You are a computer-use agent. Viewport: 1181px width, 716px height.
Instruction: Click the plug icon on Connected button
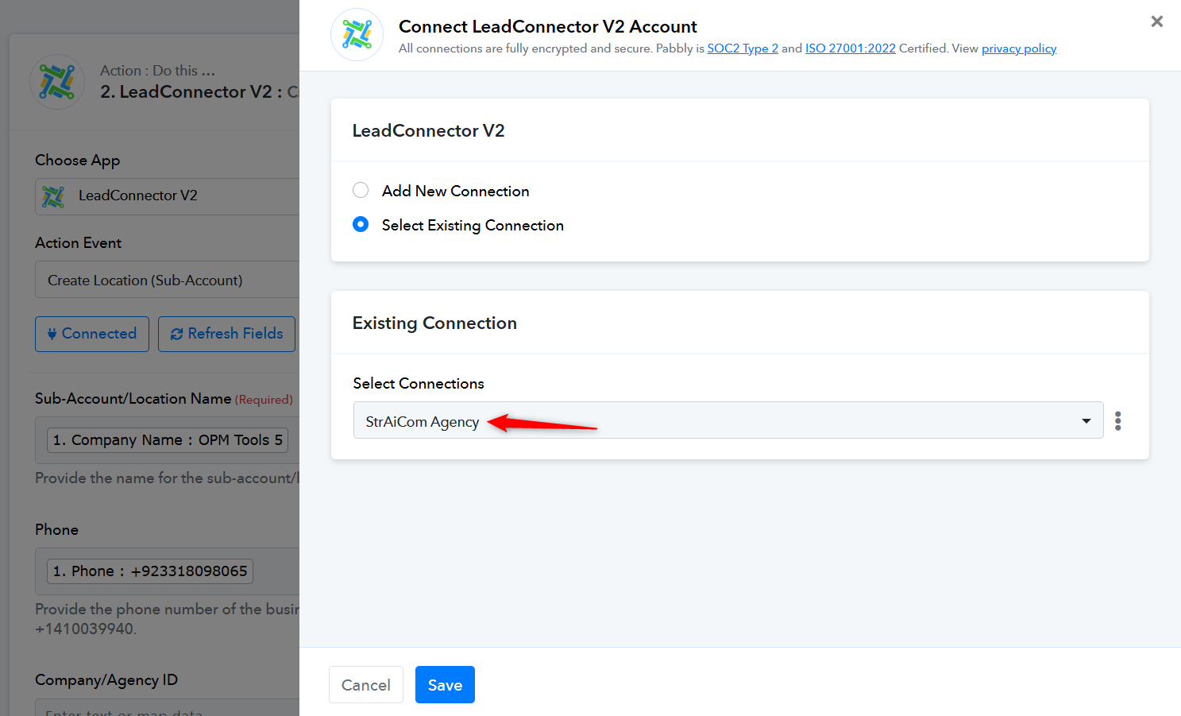coord(52,334)
